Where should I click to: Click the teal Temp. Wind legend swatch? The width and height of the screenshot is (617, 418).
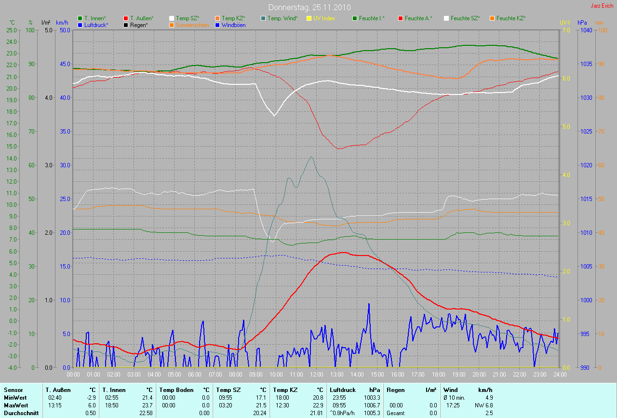coord(263,18)
